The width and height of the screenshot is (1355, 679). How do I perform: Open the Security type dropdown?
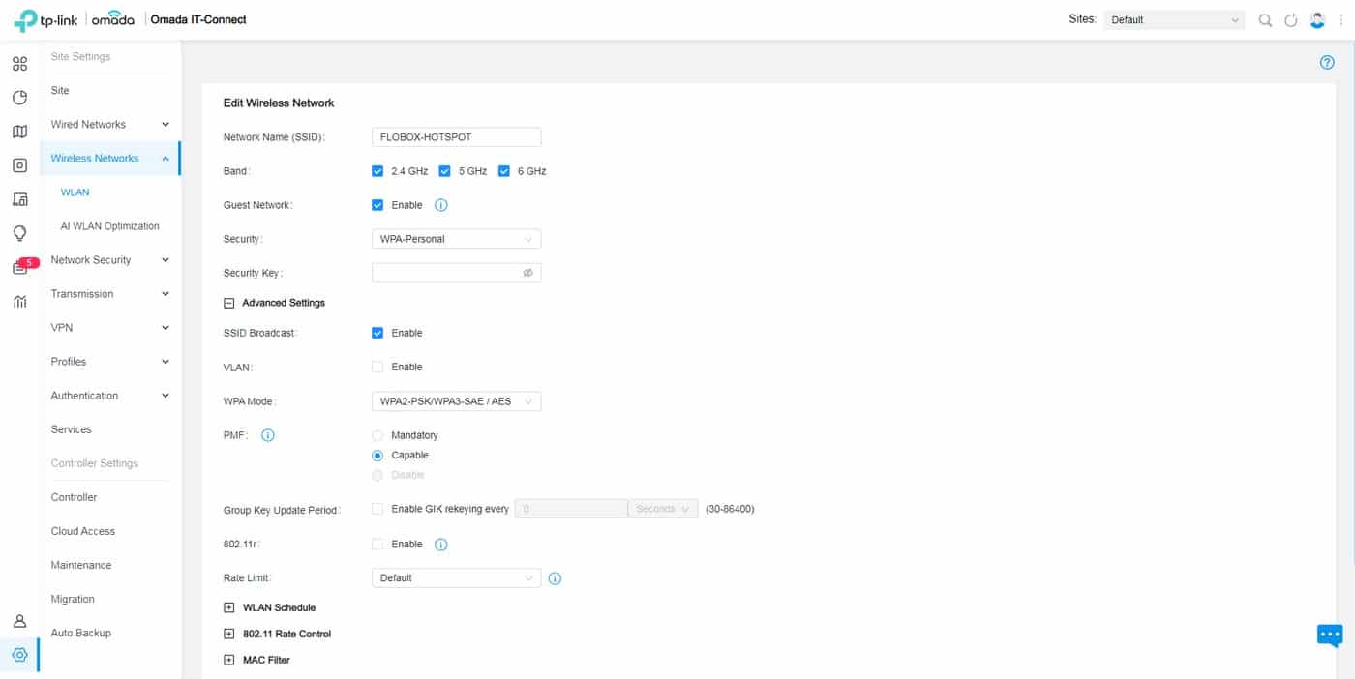point(456,239)
